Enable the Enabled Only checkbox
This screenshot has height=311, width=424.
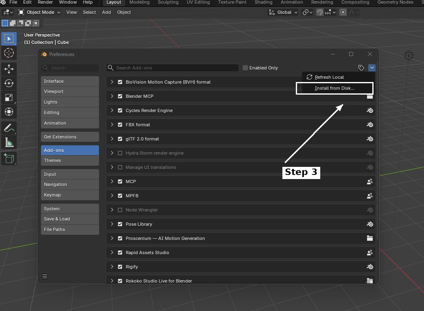tap(245, 68)
